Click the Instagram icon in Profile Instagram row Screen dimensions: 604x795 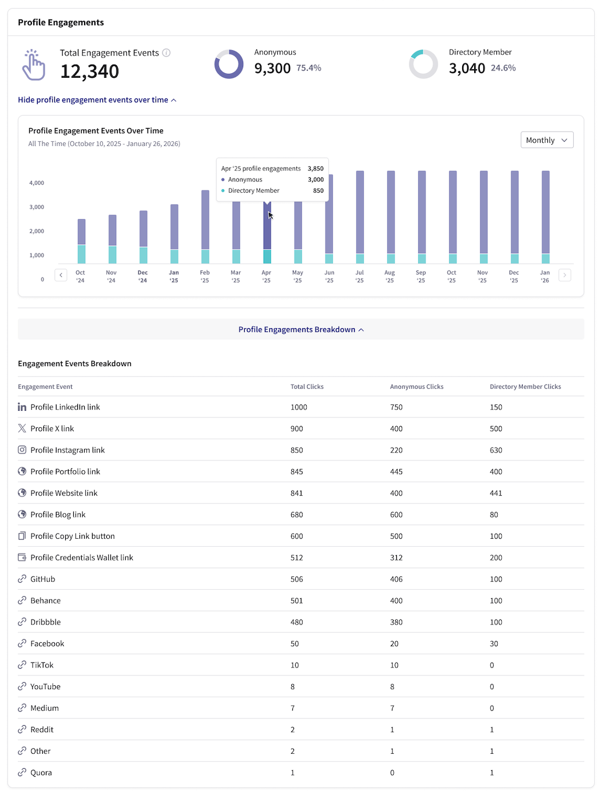pos(22,450)
